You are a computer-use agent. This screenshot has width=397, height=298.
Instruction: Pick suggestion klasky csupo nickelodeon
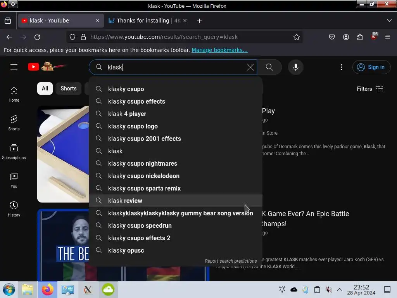176,176
